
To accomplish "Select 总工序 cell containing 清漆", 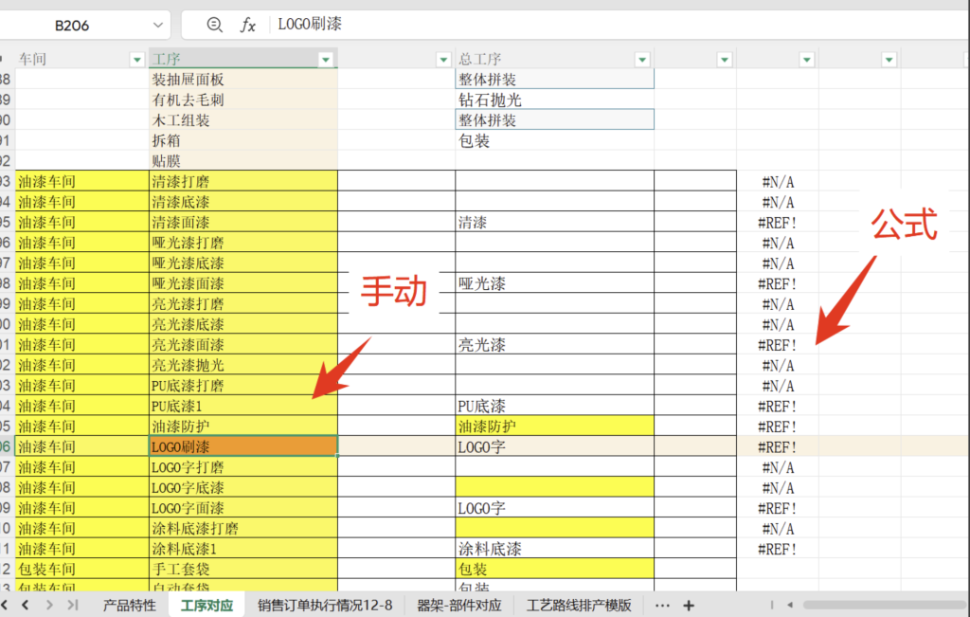I will pos(554,222).
